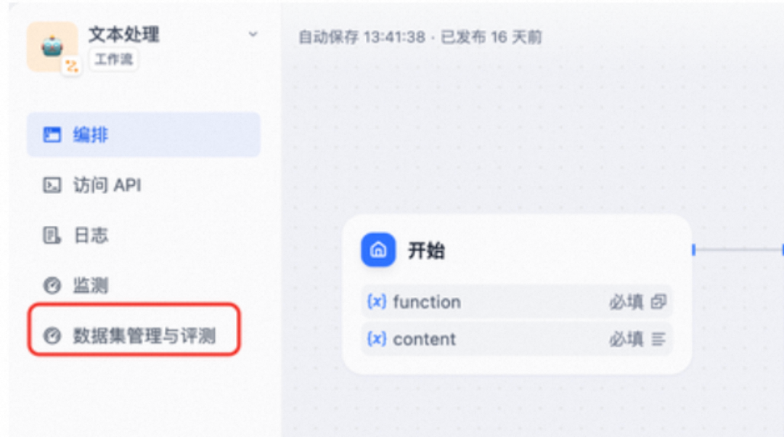Click the orange workflow badge on avatar
The width and height of the screenshot is (784, 437).
tap(71, 66)
